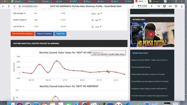Click the socialblade.com address field
The width and height of the screenshot is (187, 105).
(30, 6)
